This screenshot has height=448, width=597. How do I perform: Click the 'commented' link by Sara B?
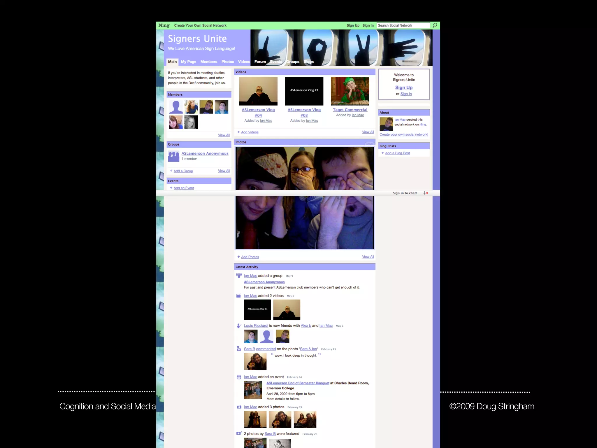(x=266, y=349)
